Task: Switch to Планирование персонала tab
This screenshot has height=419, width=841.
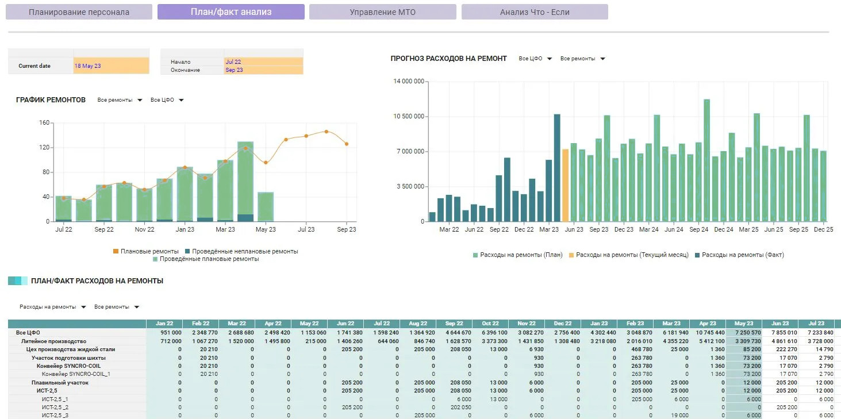Action: [x=79, y=12]
